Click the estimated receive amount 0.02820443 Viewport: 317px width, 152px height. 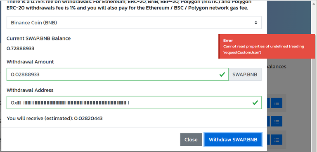click(x=88, y=118)
